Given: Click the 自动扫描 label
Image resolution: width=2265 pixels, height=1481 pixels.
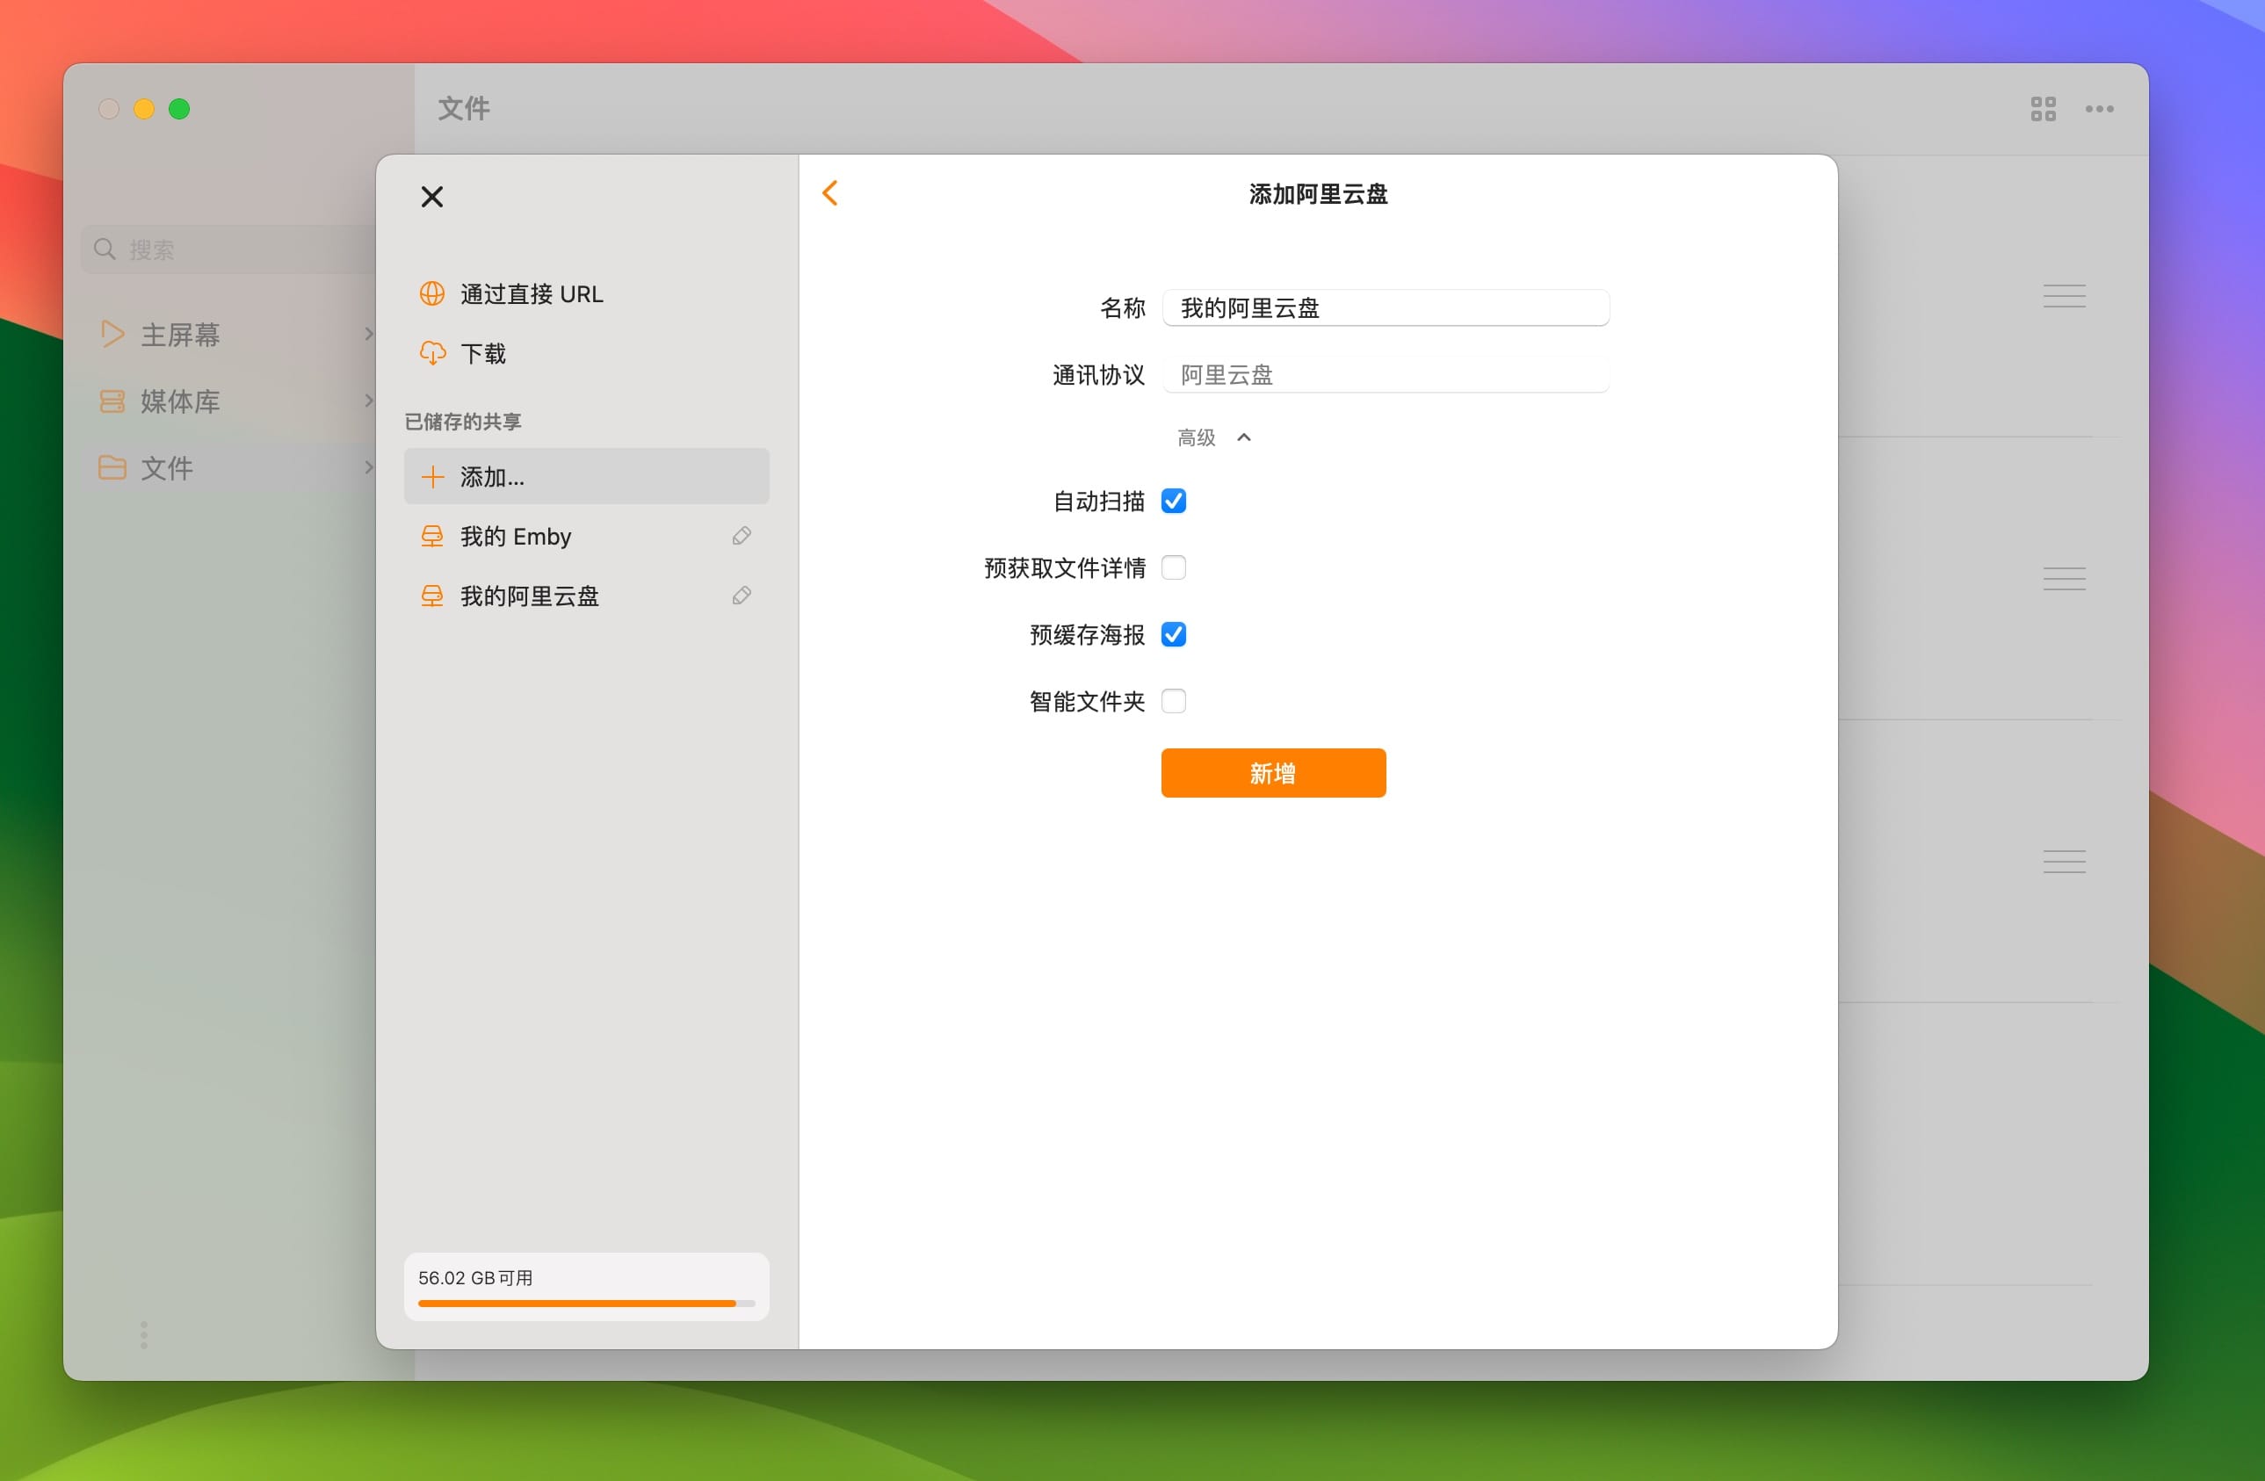Looking at the screenshot, I should 1098,502.
